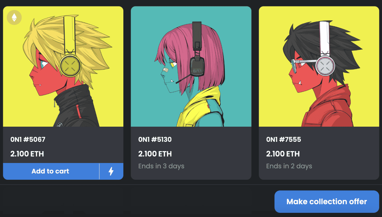Click the Ethereum badge on 0N1 #5067
Image resolution: width=382 pixels, height=217 pixels.
coord(14,17)
